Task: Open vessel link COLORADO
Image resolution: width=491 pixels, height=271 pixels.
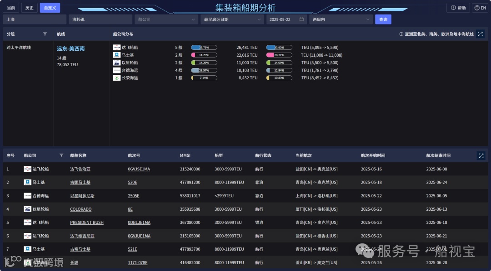Action: (x=81, y=209)
